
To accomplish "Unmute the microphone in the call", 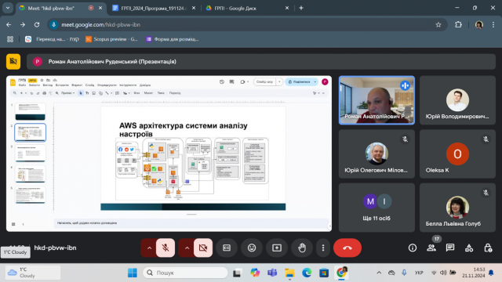I will (166, 248).
